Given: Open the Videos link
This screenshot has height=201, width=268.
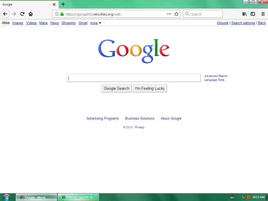Looking at the screenshot, I should (x=31, y=23).
